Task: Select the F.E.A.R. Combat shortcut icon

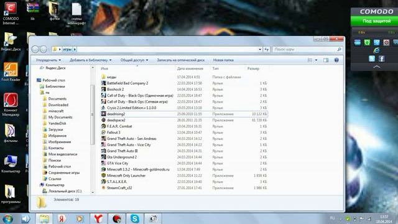Action: [103, 126]
